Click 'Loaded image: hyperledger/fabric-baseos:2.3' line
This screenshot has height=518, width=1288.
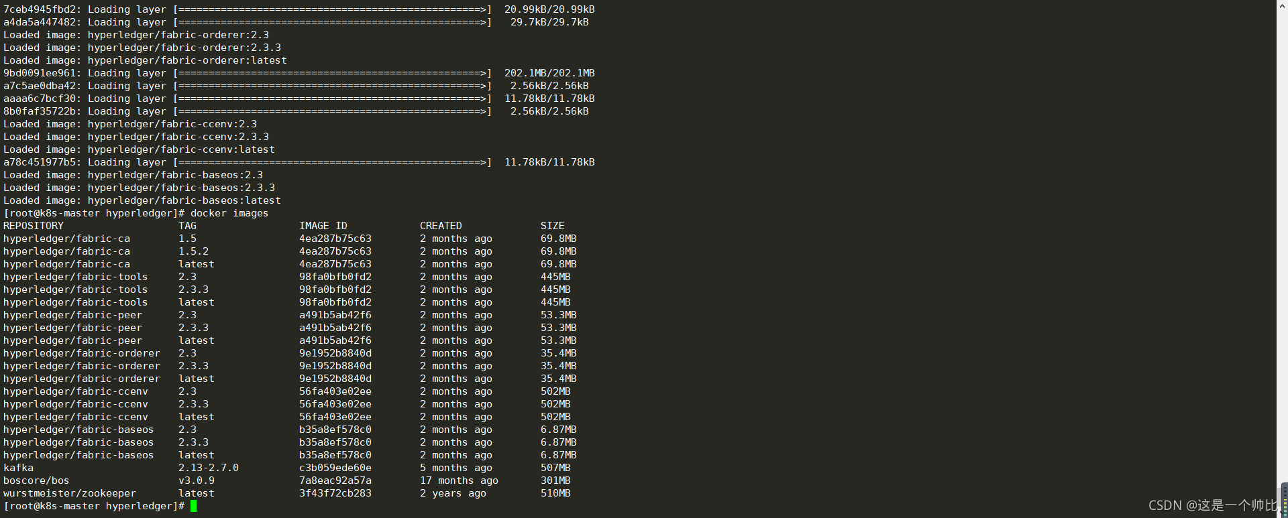click(133, 175)
